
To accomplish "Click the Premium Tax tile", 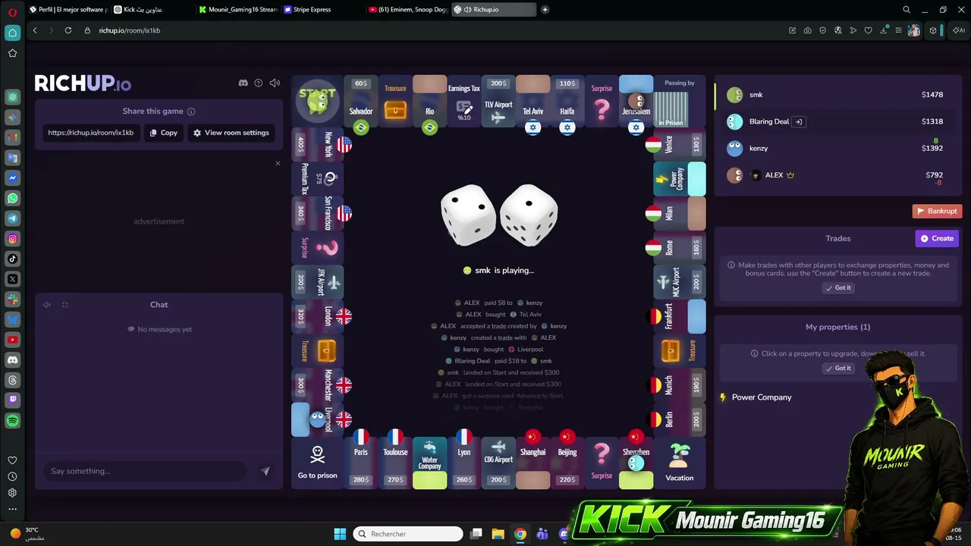I will tap(318, 179).
